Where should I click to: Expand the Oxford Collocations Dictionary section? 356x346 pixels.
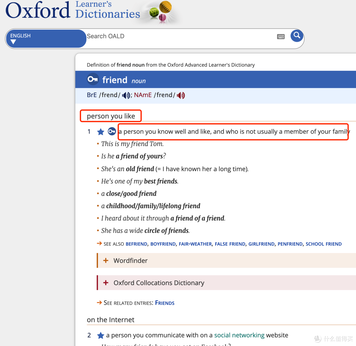pyautogui.click(x=226, y=283)
